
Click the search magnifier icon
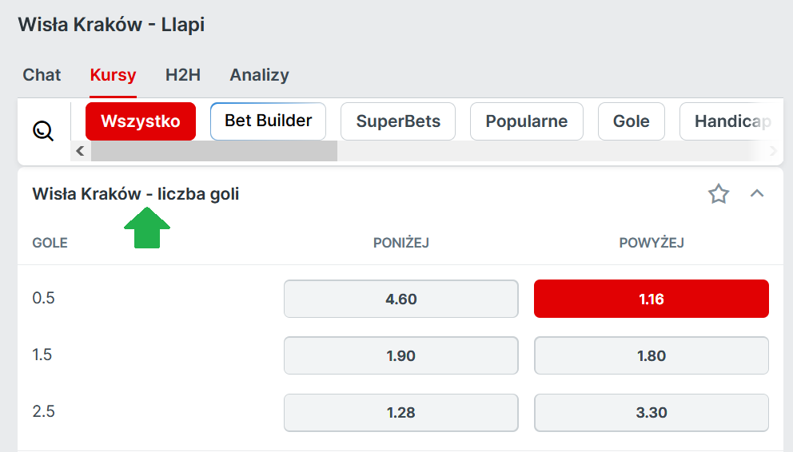(x=43, y=130)
